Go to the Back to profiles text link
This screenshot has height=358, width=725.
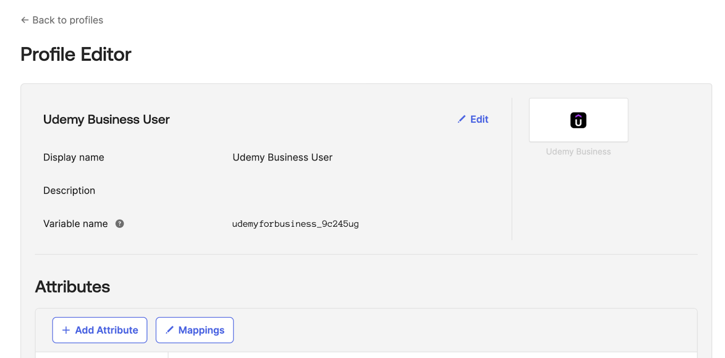point(68,20)
